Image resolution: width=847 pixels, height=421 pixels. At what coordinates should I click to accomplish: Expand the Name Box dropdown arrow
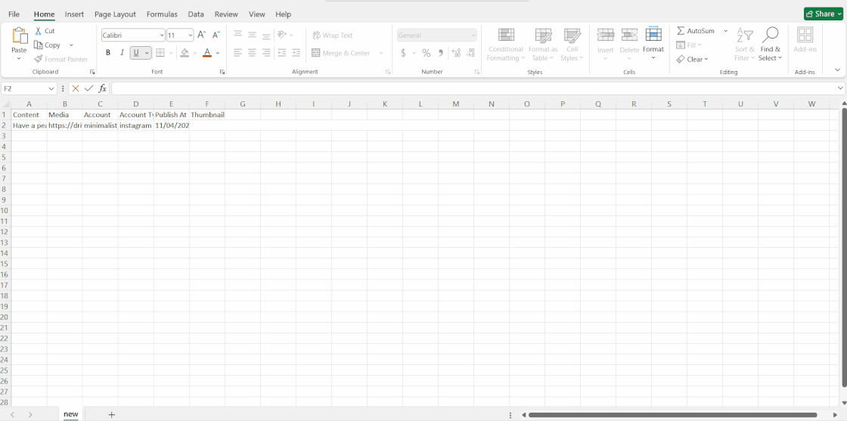point(51,88)
